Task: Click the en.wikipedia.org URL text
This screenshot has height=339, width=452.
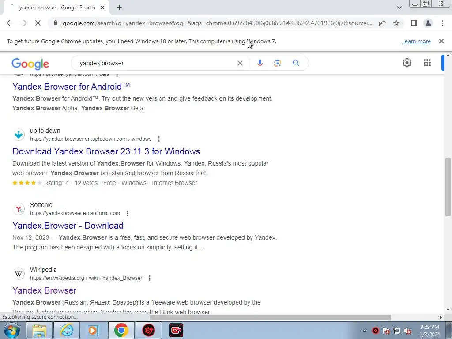Action: (x=86, y=278)
